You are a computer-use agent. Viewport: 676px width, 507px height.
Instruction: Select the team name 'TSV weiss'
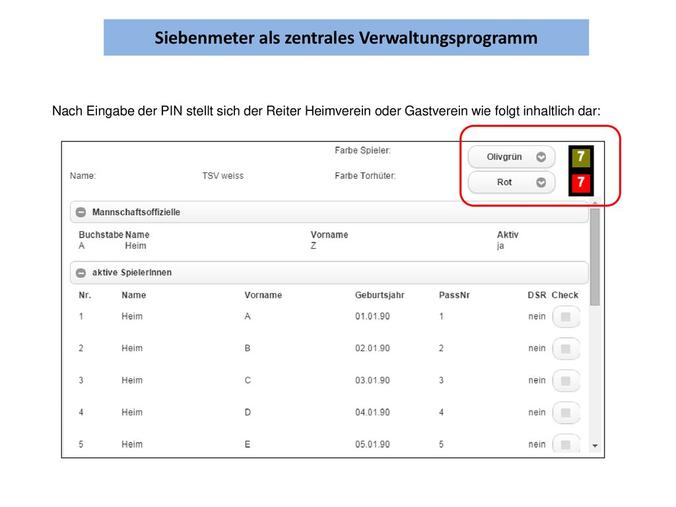click(223, 176)
